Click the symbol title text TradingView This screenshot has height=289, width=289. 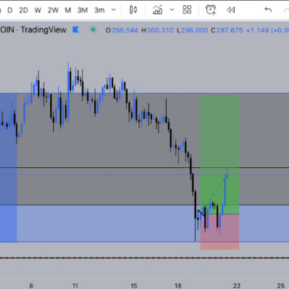(x=43, y=30)
